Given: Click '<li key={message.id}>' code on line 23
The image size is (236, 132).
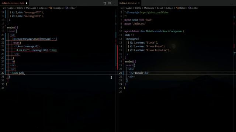Looking at the screenshot, I should point(27,47).
